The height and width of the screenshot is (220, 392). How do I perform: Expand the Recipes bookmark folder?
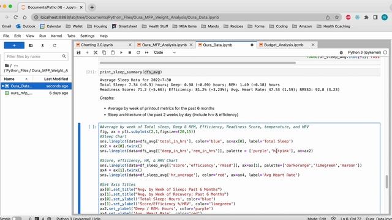[233, 26]
